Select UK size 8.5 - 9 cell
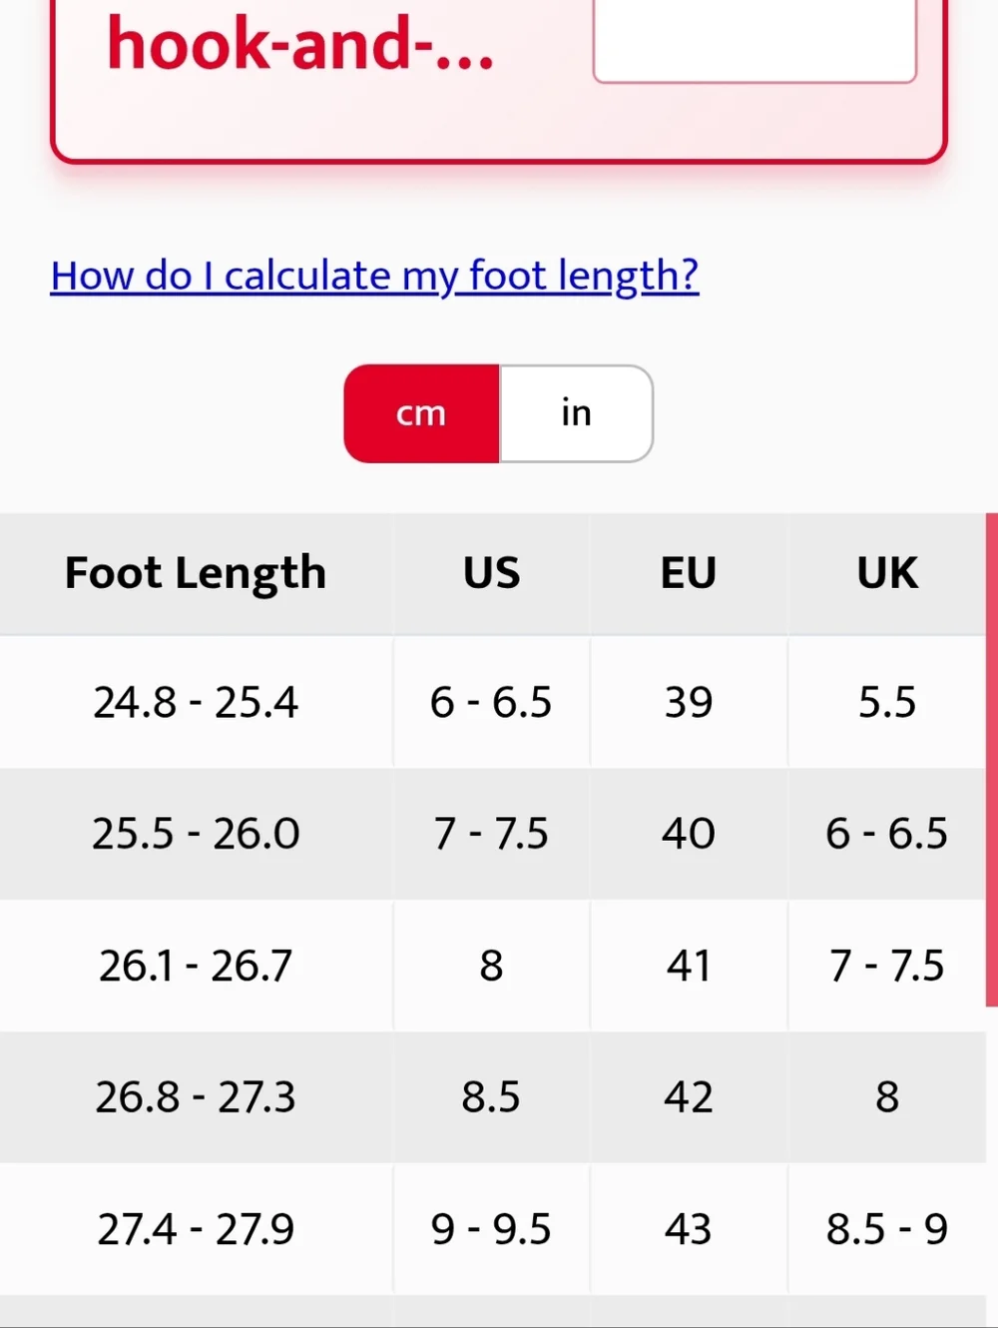The width and height of the screenshot is (998, 1328). (887, 1229)
